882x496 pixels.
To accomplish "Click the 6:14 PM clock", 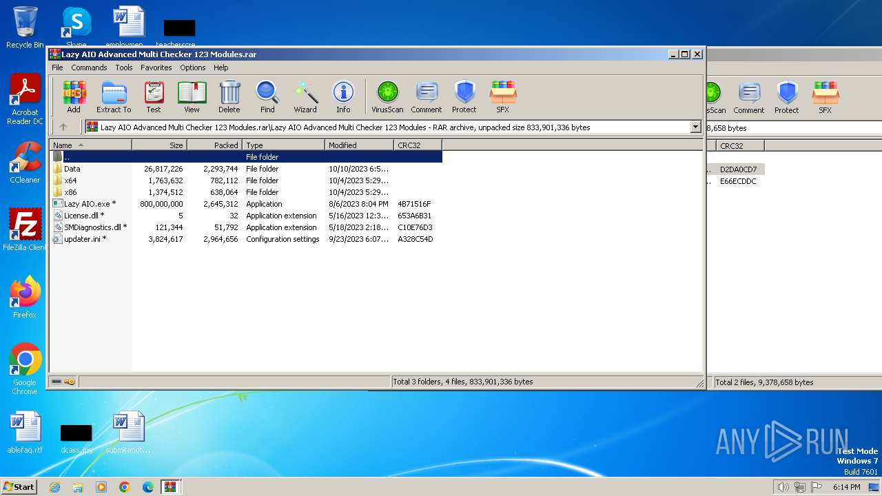I will click(x=846, y=487).
